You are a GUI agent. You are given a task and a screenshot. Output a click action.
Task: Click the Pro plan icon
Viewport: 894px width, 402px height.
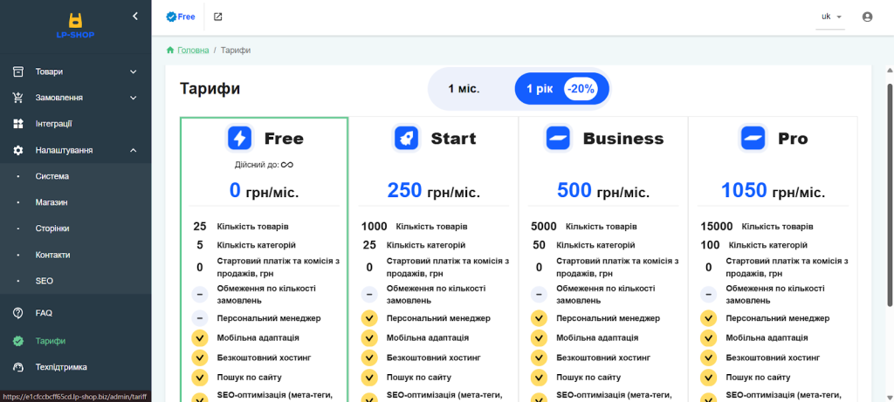click(753, 138)
